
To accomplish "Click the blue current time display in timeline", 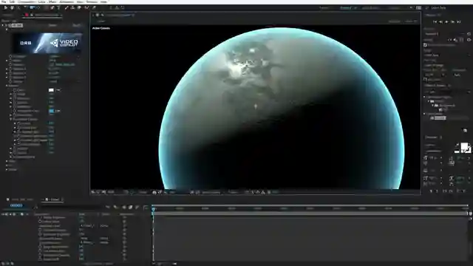I will point(16,205).
